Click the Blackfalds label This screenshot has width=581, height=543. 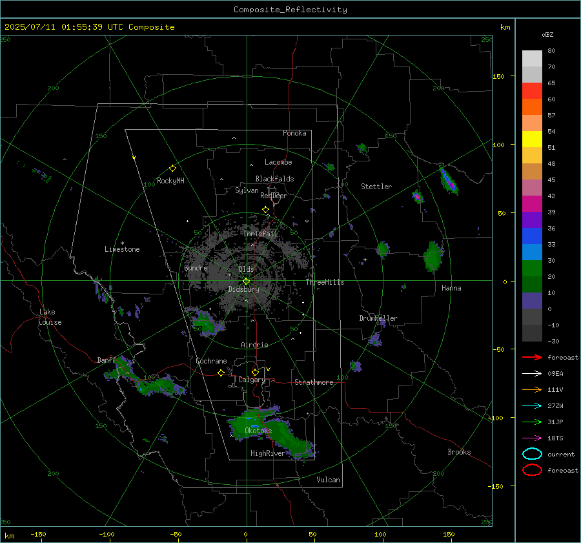point(274,179)
